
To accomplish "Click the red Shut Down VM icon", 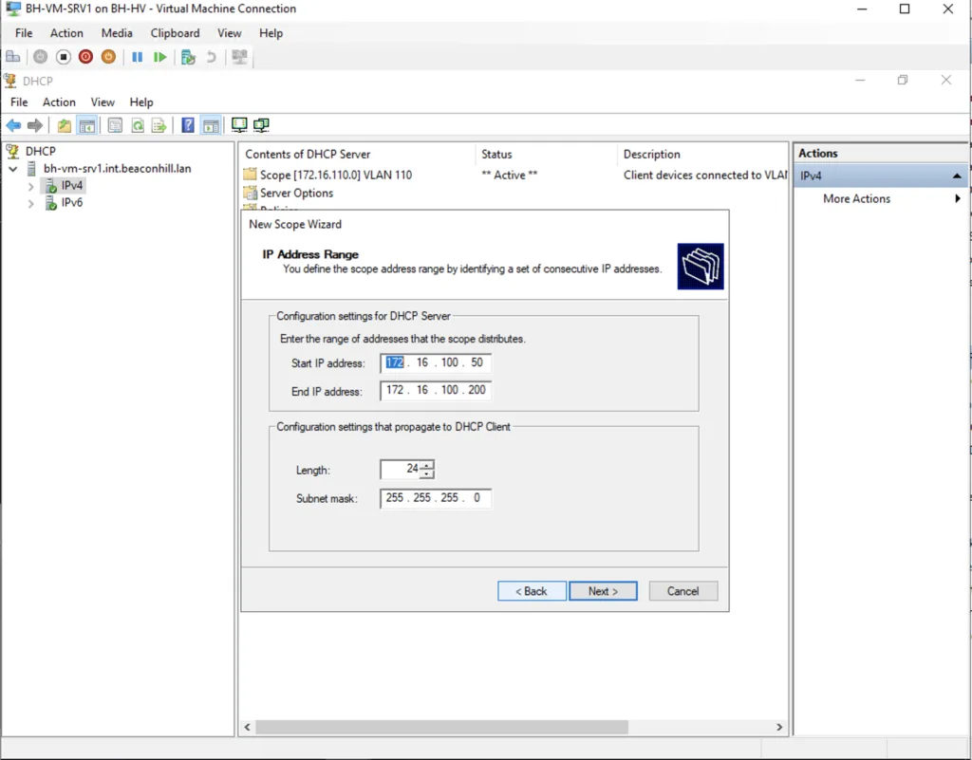I will coord(85,57).
